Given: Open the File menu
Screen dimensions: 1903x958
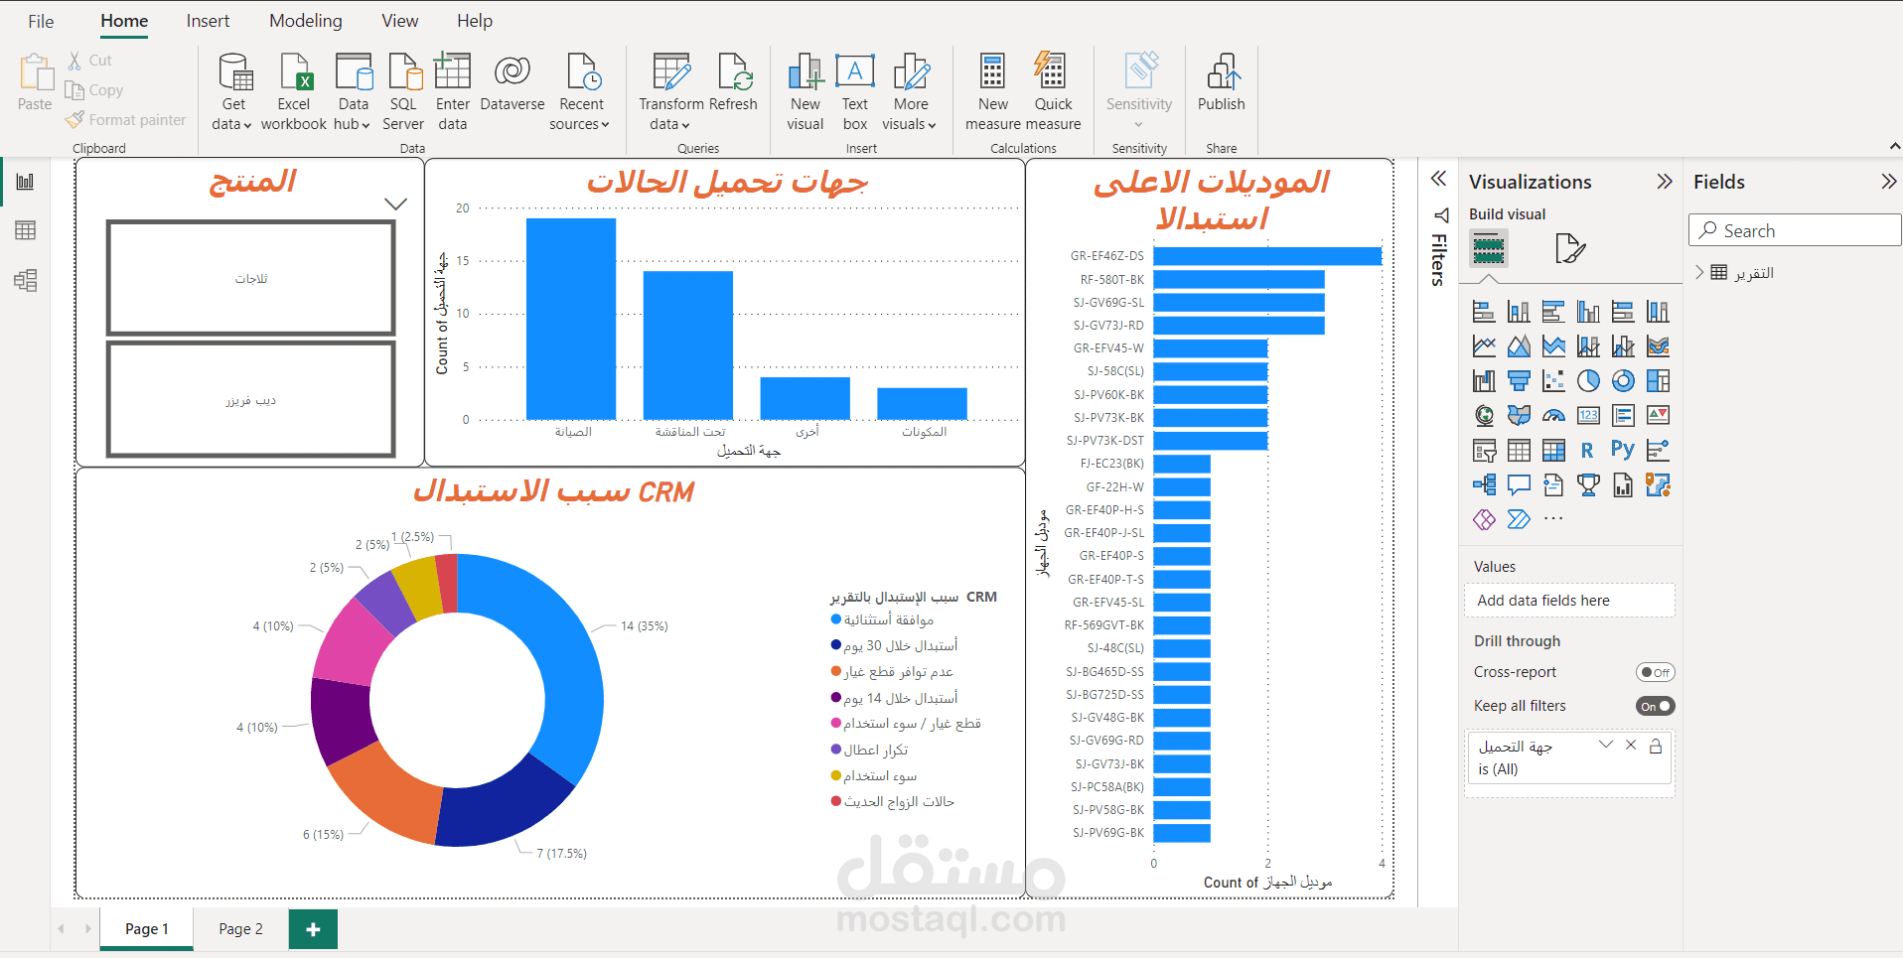Looking at the screenshot, I should pyautogui.click(x=41, y=21).
